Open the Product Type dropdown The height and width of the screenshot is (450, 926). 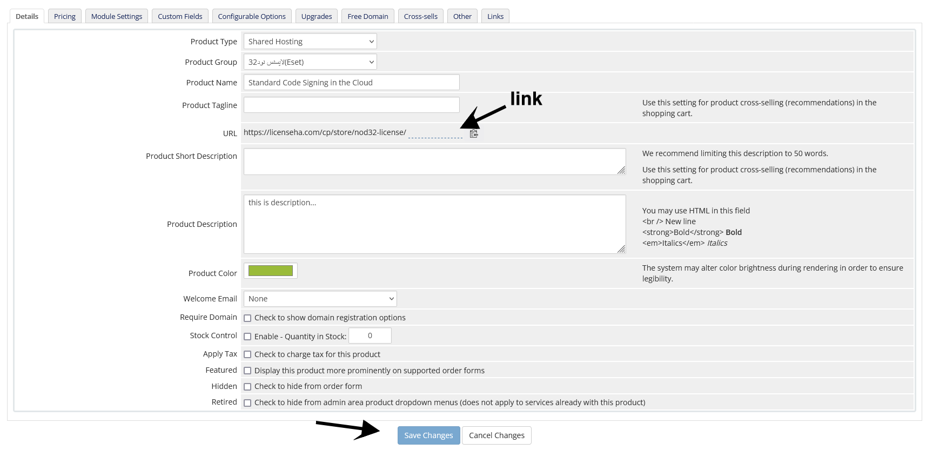310,42
